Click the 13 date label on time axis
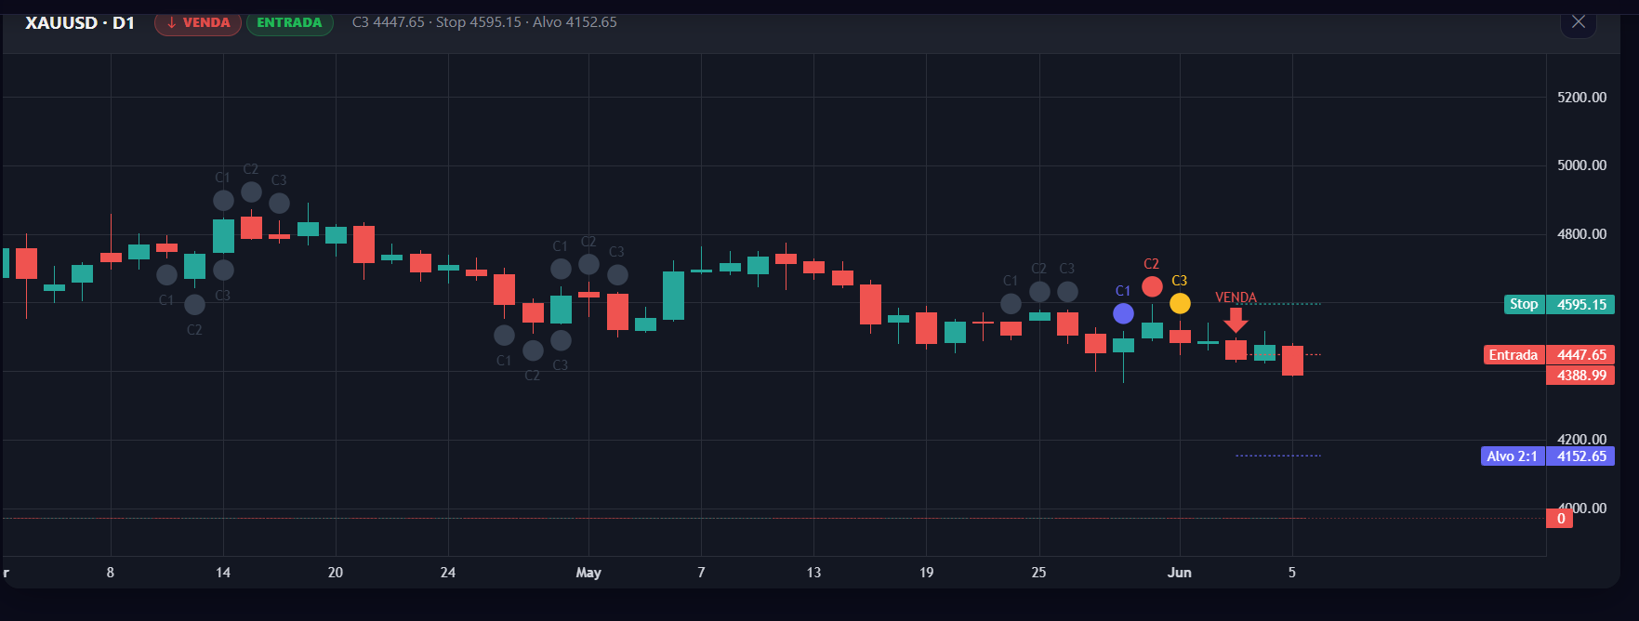Screen dimensions: 1639x621 (x=813, y=573)
